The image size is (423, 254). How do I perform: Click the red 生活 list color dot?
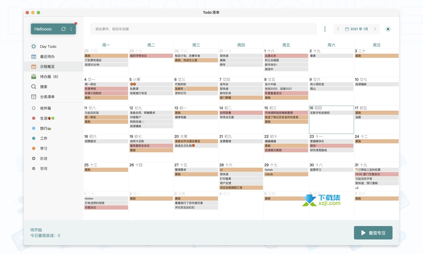[34, 118]
